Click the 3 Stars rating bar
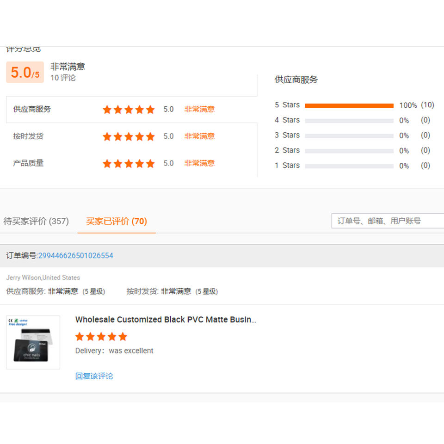 pyautogui.click(x=349, y=136)
